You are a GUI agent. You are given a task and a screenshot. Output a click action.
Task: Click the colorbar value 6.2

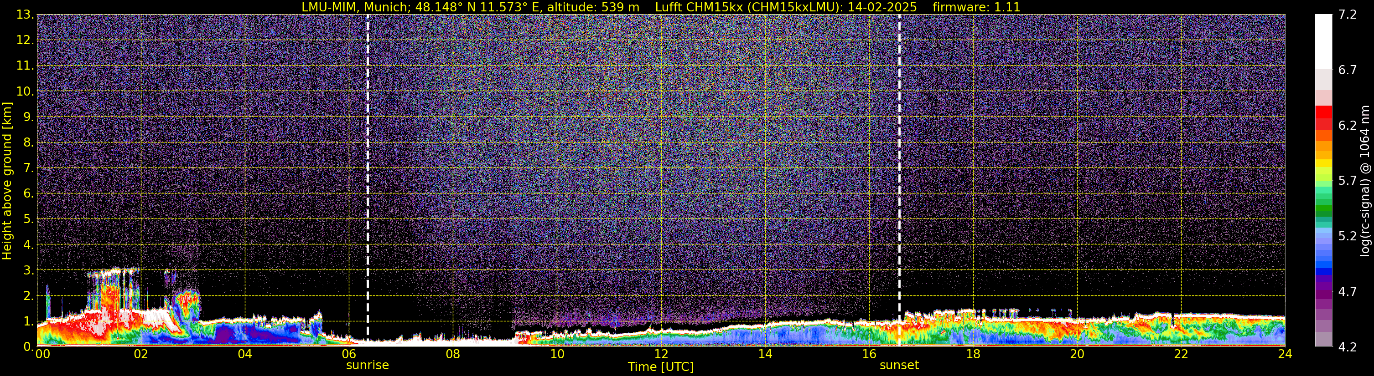1348,125
